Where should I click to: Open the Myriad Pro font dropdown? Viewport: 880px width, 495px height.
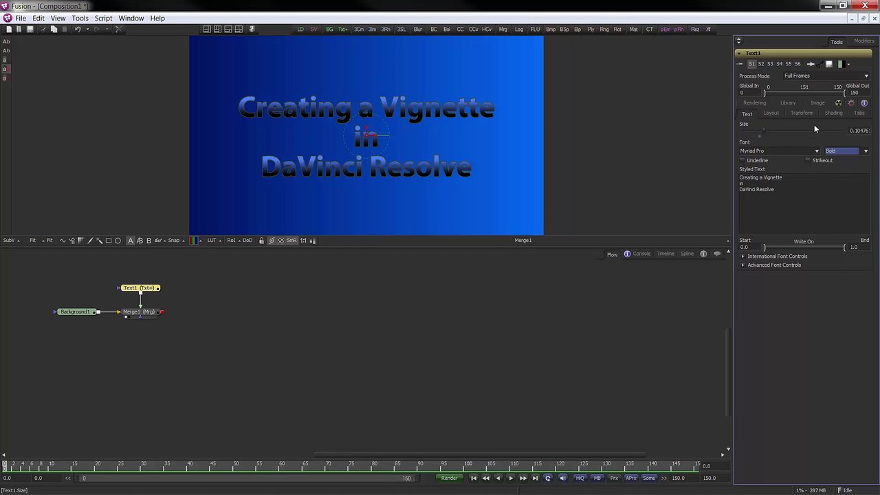pyautogui.click(x=780, y=151)
